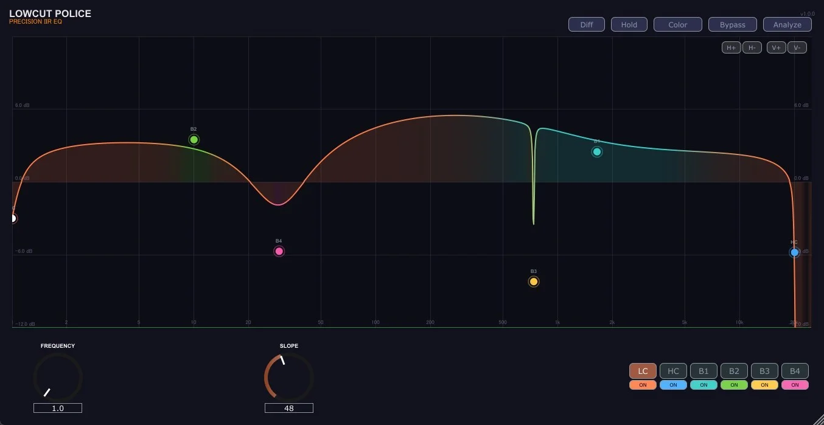The width and height of the screenshot is (824, 425).
Task: Select the B1 band tab
Action: 704,371
